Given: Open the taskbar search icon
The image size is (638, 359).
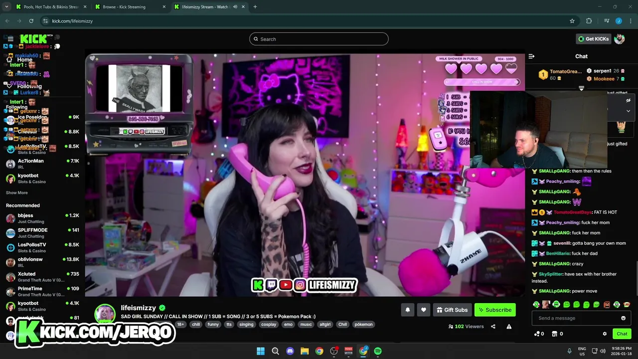Looking at the screenshot, I should (x=275, y=351).
